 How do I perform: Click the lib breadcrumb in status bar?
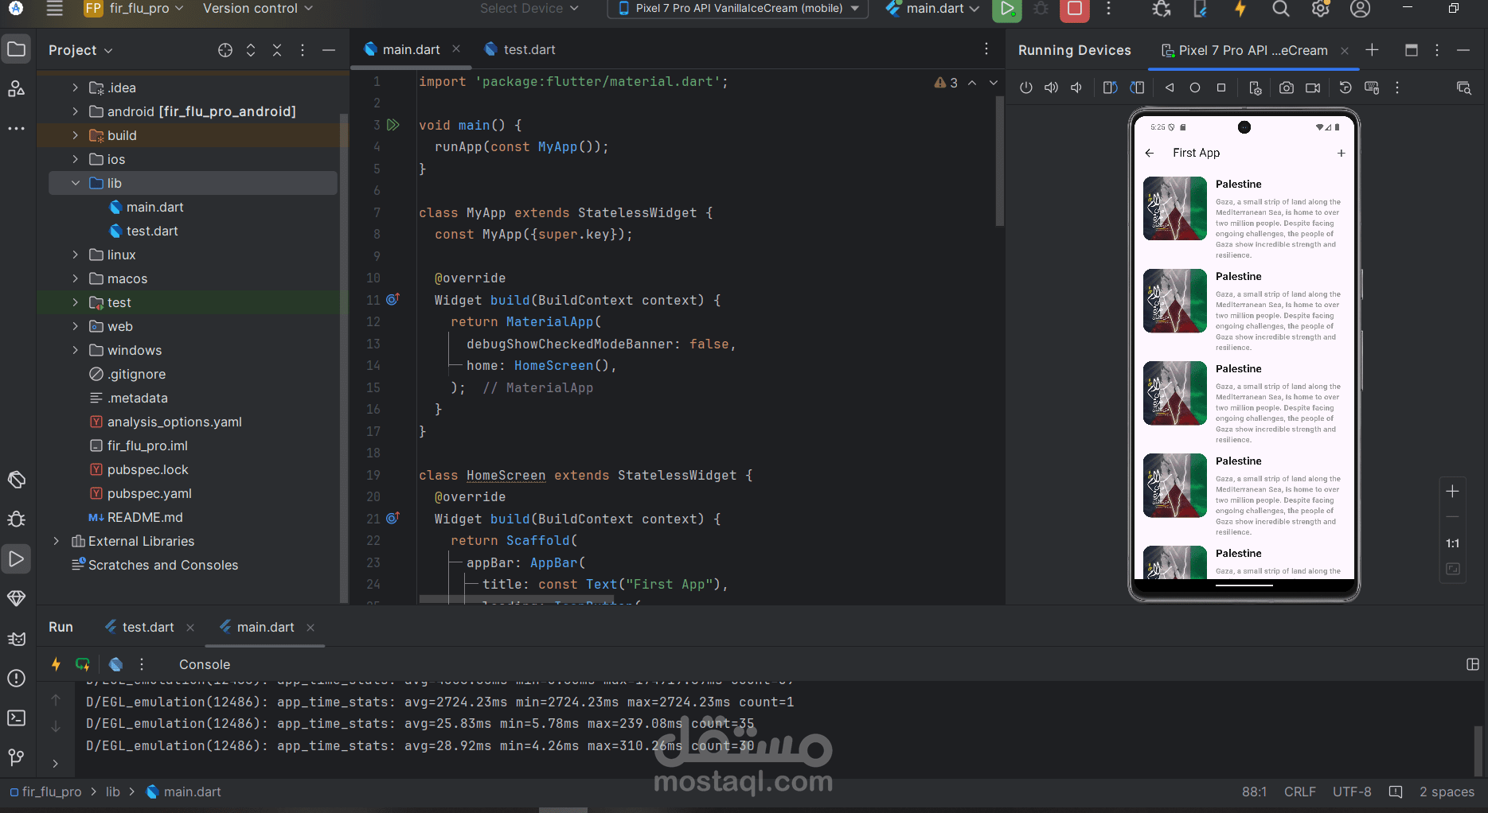(x=113, y=792)
